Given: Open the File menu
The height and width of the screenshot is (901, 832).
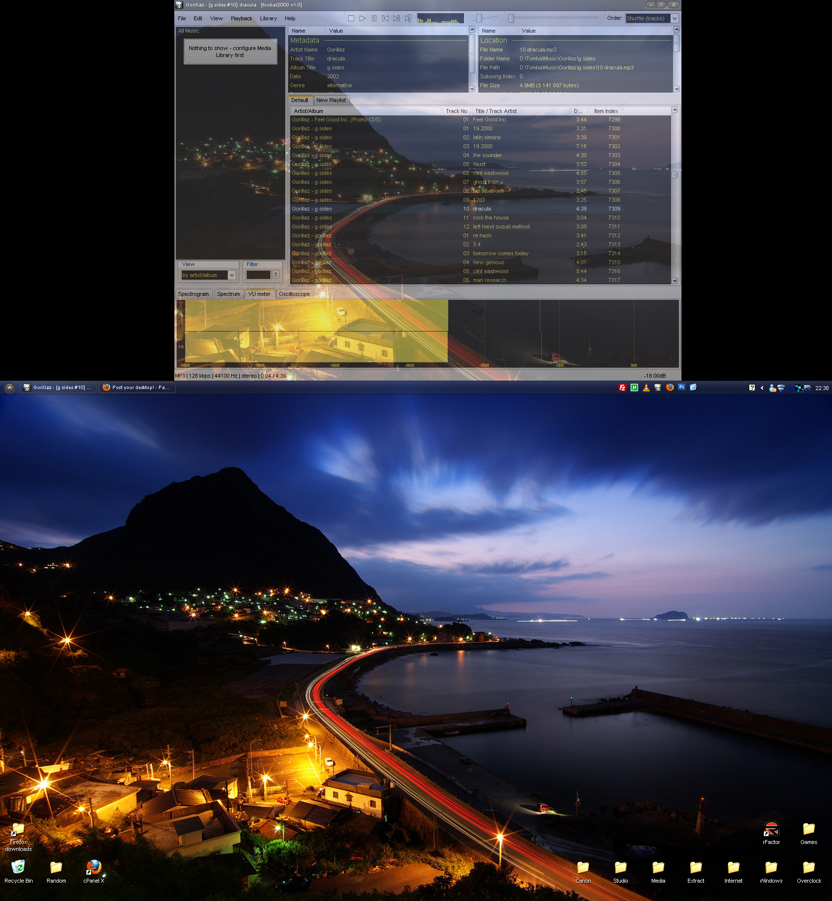Looking at the screenshot, I should 182,18.
